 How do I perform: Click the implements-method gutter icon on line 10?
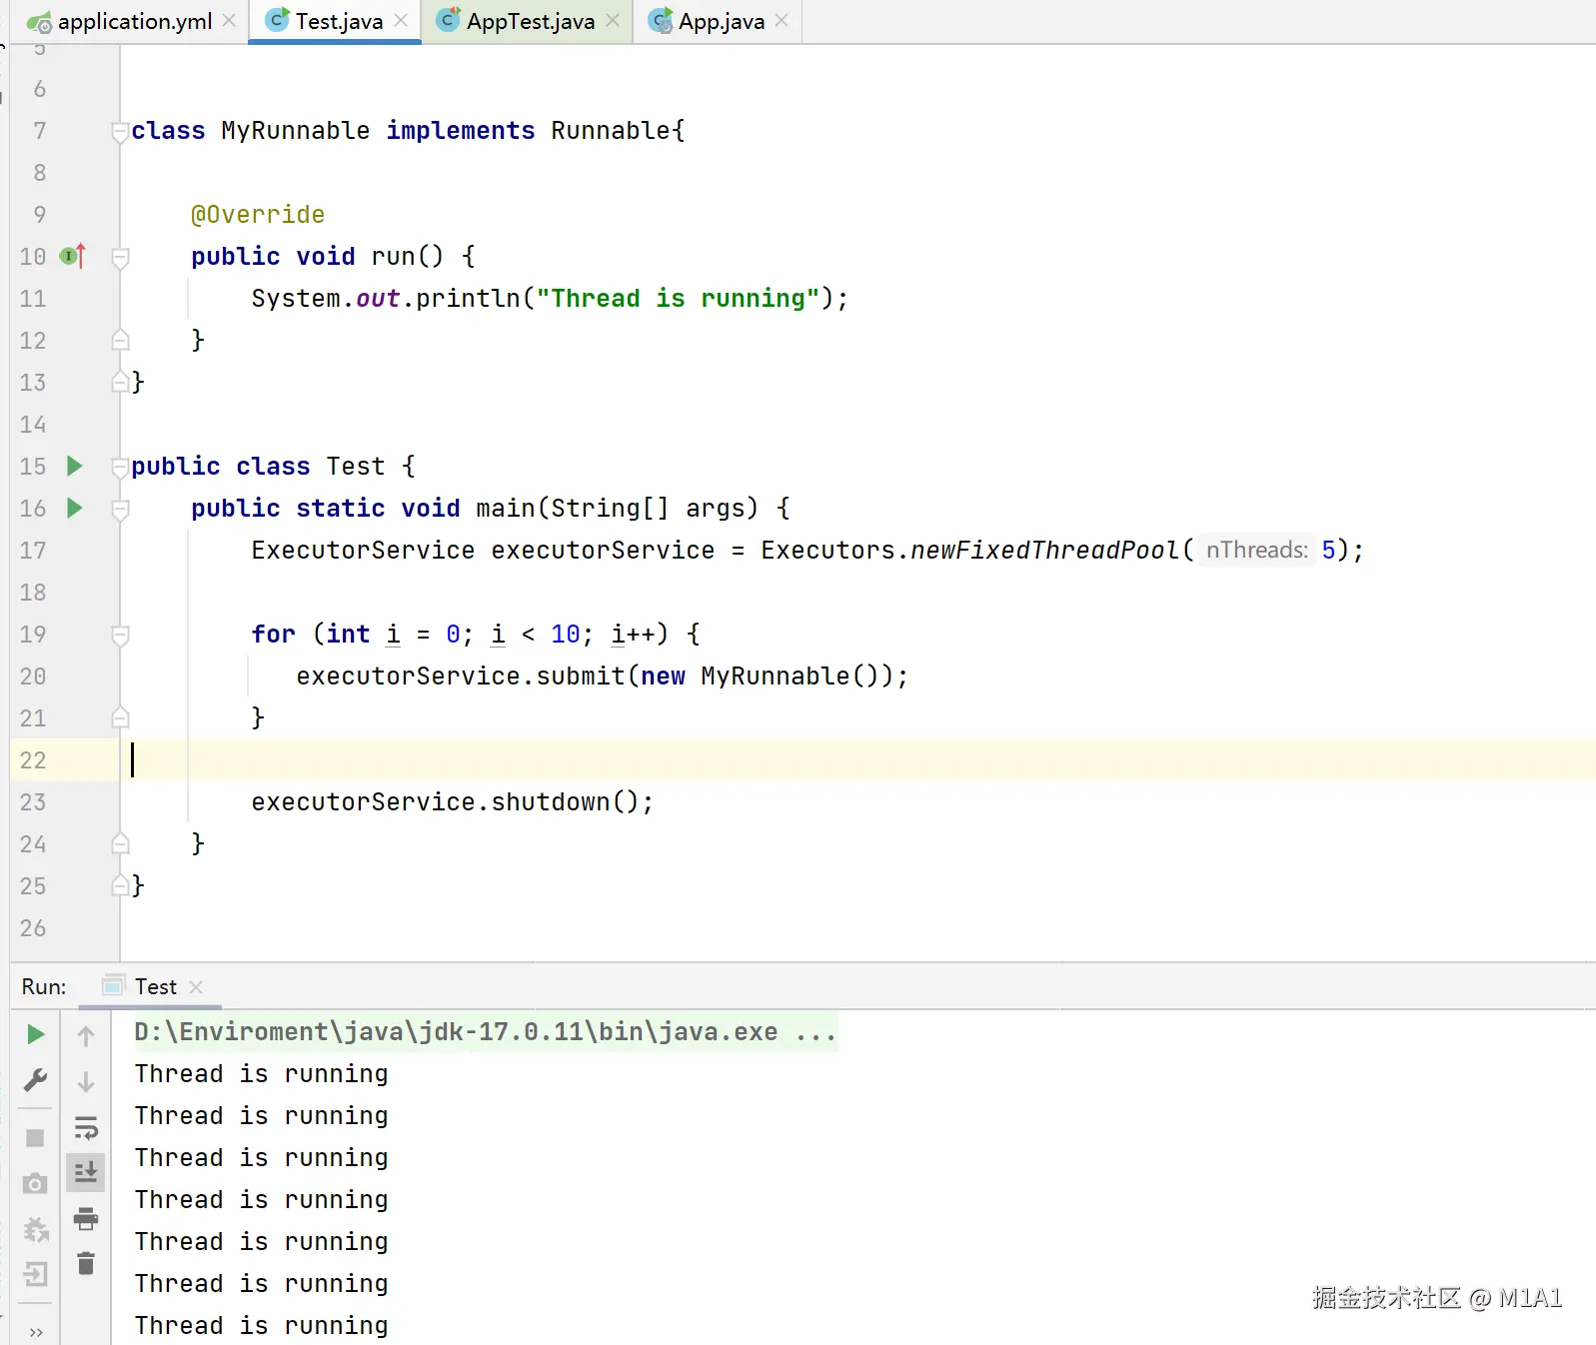tap(73, 257)
